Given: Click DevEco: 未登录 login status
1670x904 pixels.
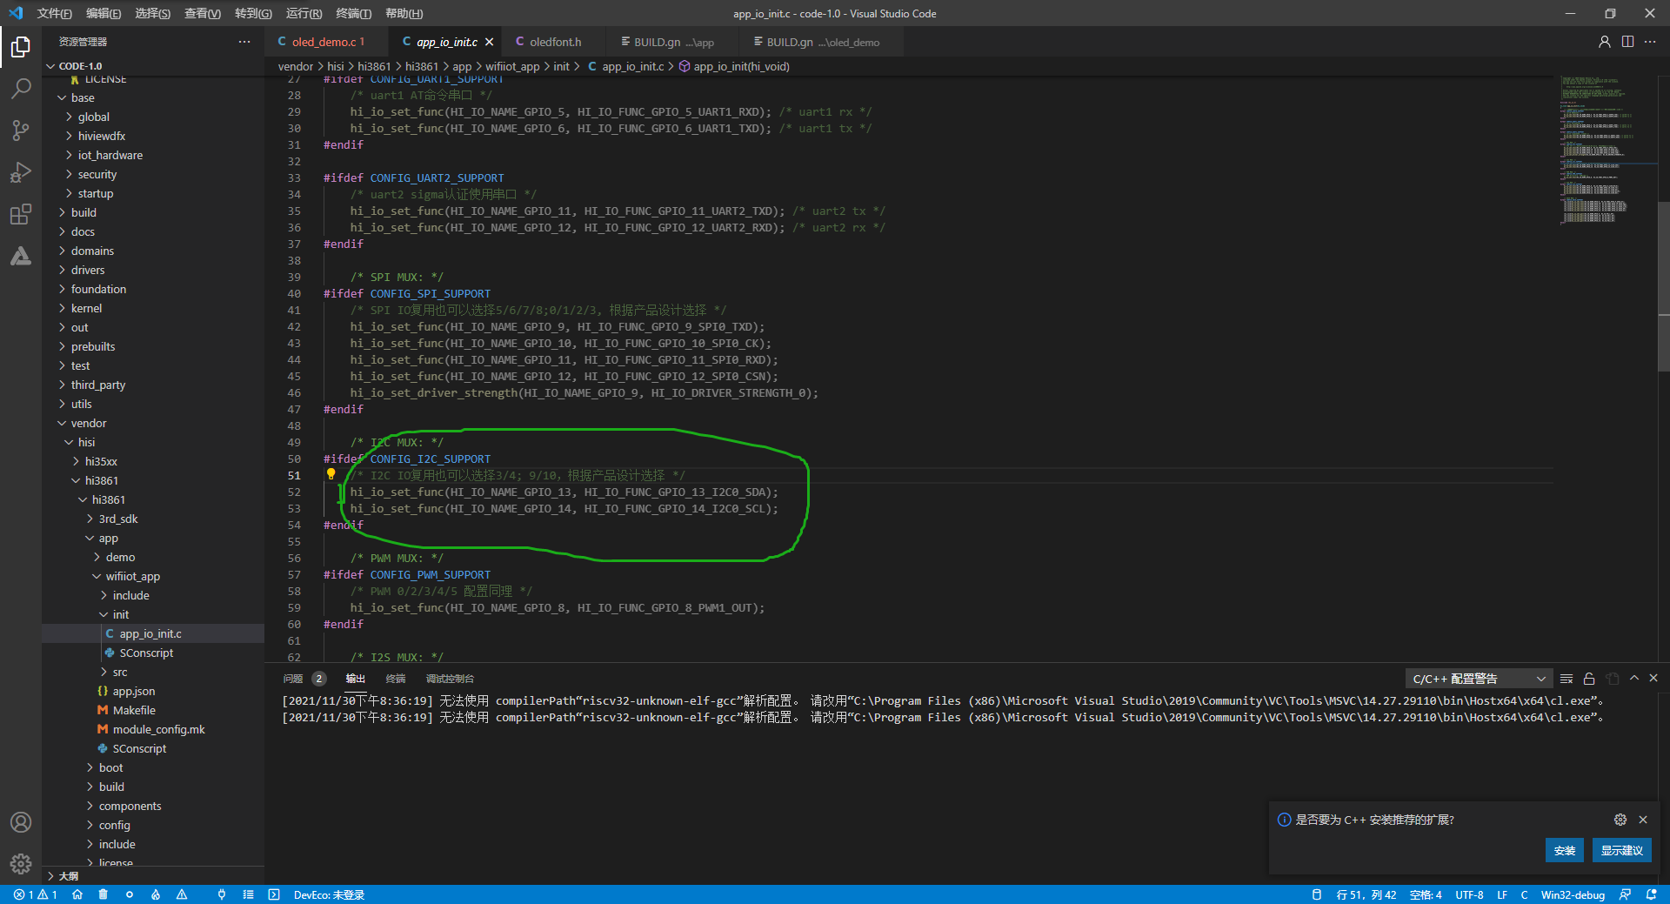Looking at the screenshot, I should tap(329, 894).
